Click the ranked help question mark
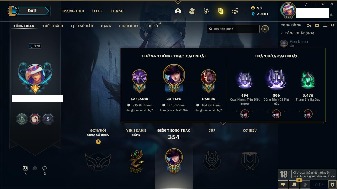Viewport: 337px width, 189px height. 98,142
